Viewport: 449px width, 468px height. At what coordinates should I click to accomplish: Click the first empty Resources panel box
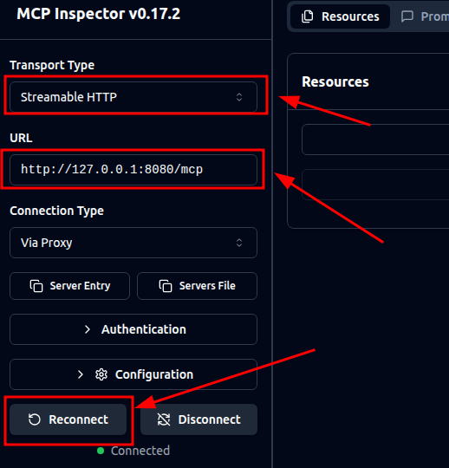[x=375, y=140]
